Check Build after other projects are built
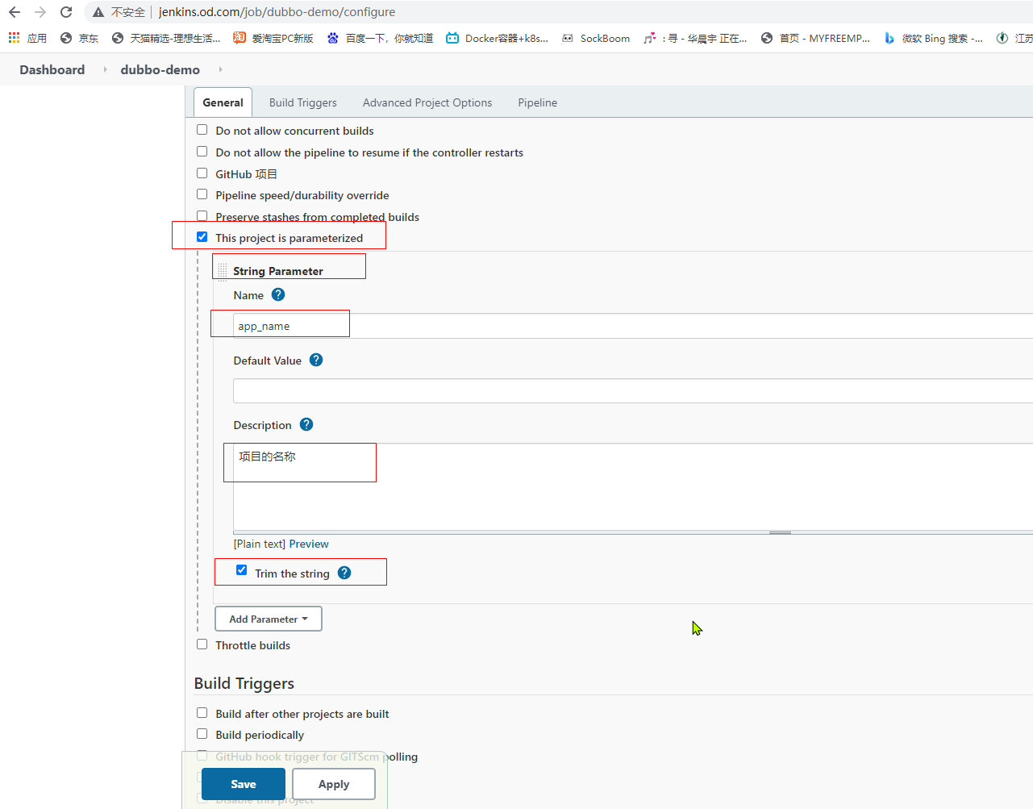The height and width of the screenshot is (809, 1033). (202, 713)
